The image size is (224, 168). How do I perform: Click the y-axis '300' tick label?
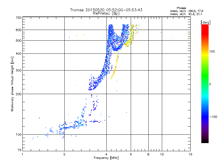(x=18, y=70)
